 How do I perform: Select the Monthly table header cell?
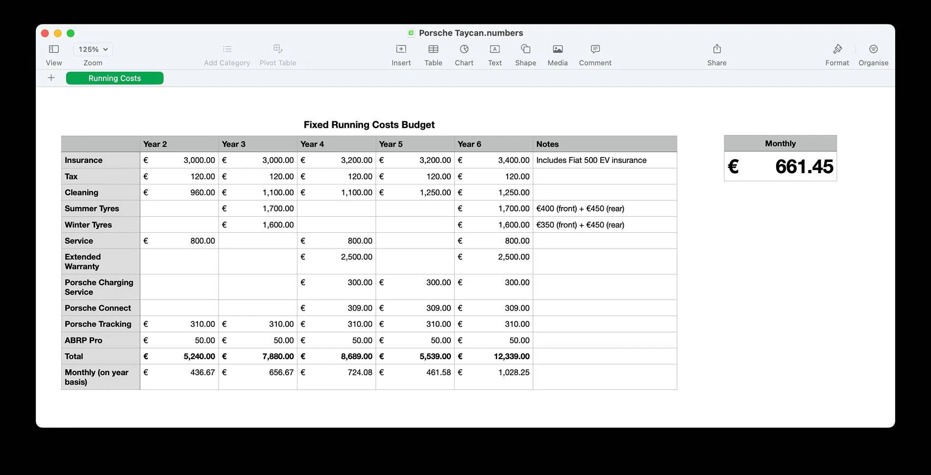[781, 143]
